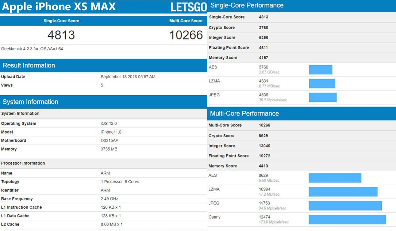Click the single-core LZMA 4331 bar
396x231 pixels.
(322, 84)
